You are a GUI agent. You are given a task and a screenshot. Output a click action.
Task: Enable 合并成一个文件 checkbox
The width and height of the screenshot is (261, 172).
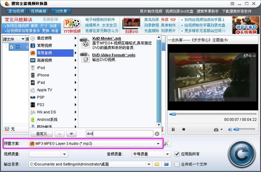[177, 164]
